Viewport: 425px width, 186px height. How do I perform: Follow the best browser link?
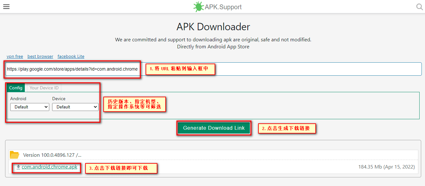tap(40, 56)
